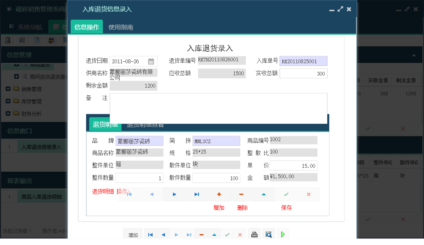Screen dimensions: 424x245
Task: Select the plus icon to add return detail
Action: pyautogui.click(x=219, y=194)
